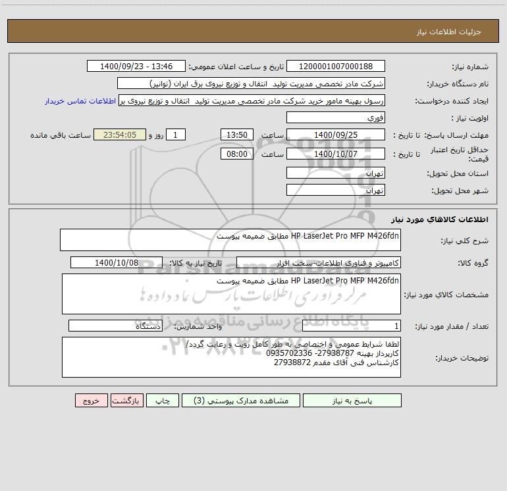Click goods group field کامپیوتر و فناوری اطلاعات

click(x=319, y=262)
